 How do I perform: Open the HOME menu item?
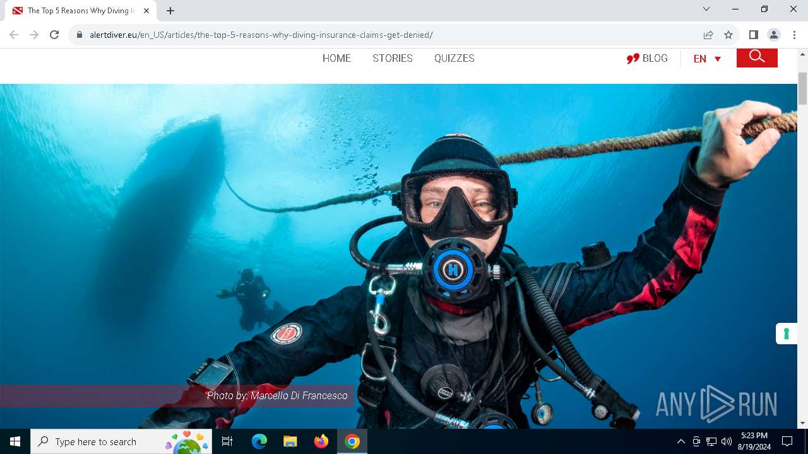(x=336, y=58)
